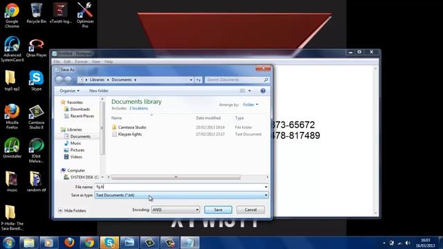The width and height of the screenshot is (443, 249).
Task: Click the Windows Start orb
Action: pyautogui.click(x=9, y=243)
